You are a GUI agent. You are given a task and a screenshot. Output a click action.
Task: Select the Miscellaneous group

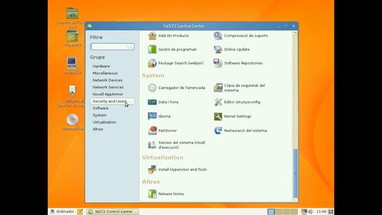(105, 73)
